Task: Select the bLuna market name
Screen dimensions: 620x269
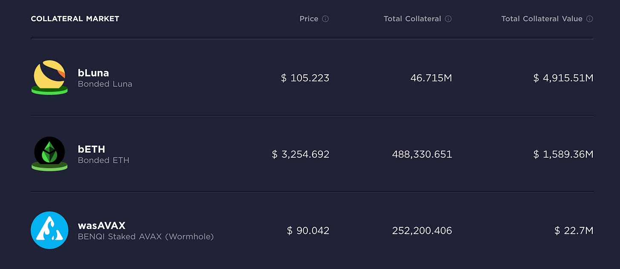Action: coord(93,73)
